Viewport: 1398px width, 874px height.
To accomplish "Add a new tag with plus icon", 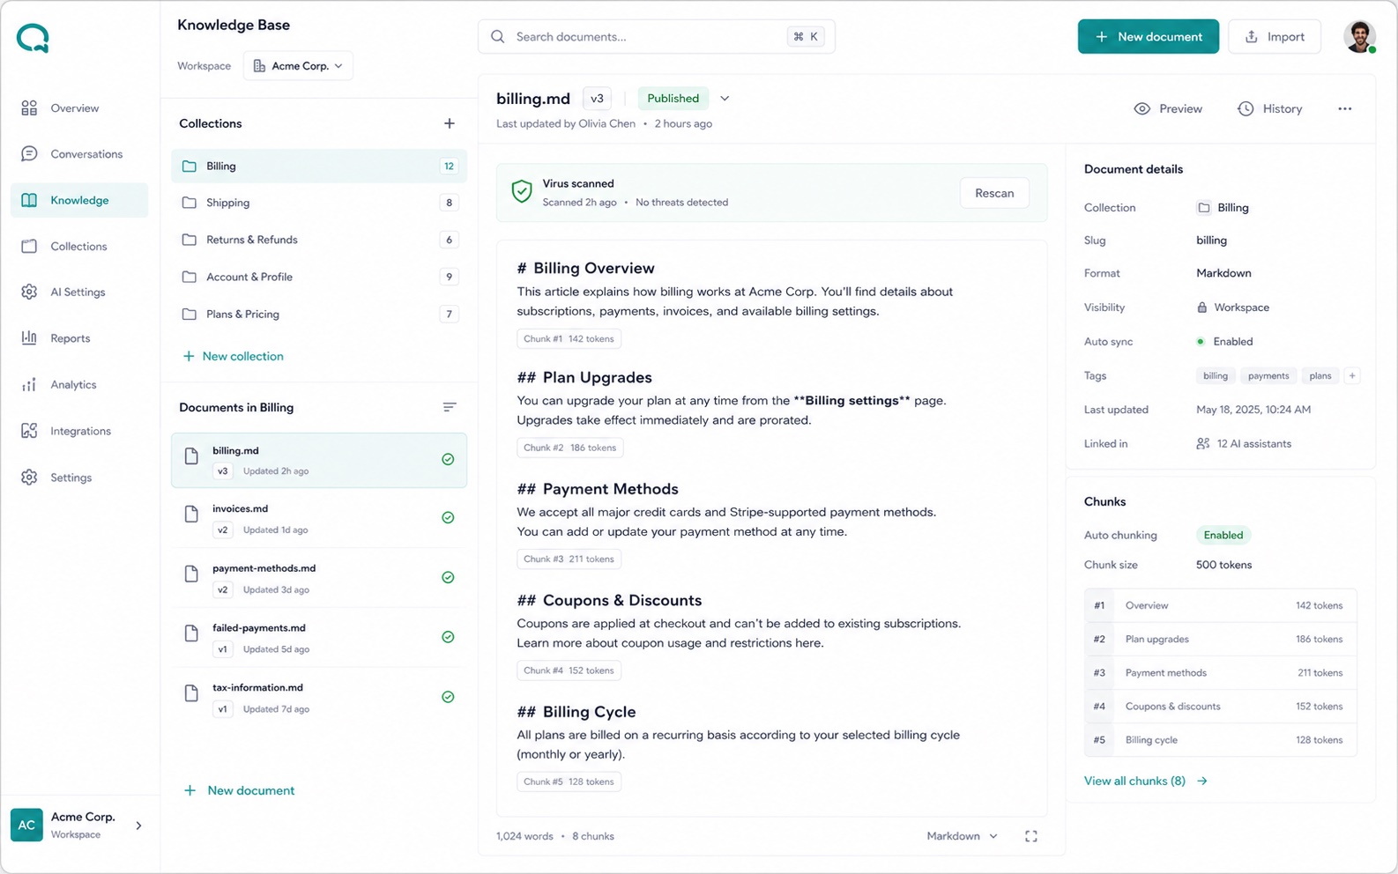I will click(x=1352, y=375).
